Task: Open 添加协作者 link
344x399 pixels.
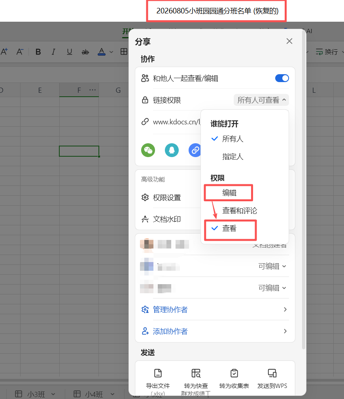Action: pos(170,331)
